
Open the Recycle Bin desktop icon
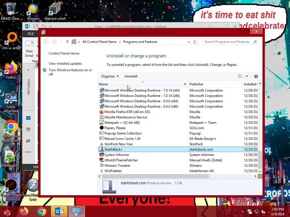[x=11, y=11]
